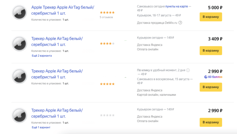Click the four-star rating of the 3 409 ₽ offer
The height and width of the screenshot is (134, 237).
106,43
